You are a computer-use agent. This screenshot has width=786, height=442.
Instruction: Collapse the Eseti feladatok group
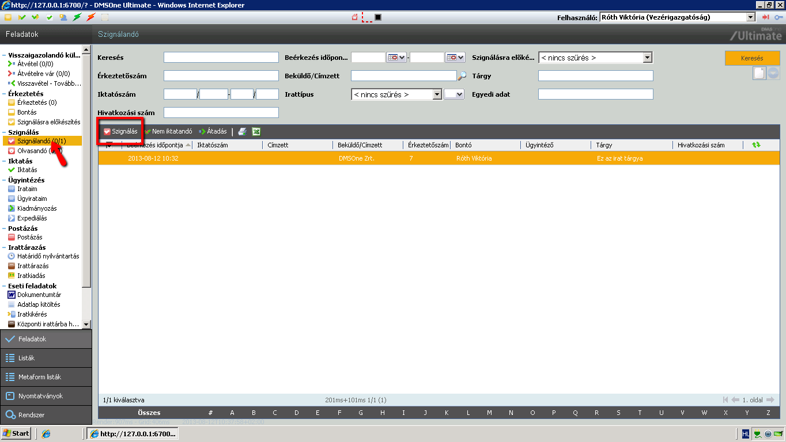point(4,286)
